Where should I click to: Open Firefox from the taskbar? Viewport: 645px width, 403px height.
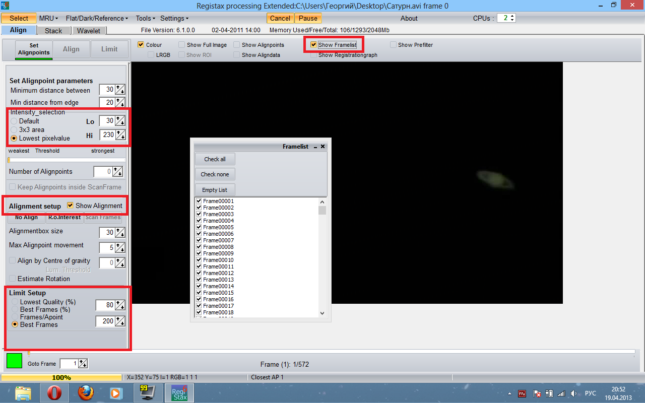tap(86, 393)
